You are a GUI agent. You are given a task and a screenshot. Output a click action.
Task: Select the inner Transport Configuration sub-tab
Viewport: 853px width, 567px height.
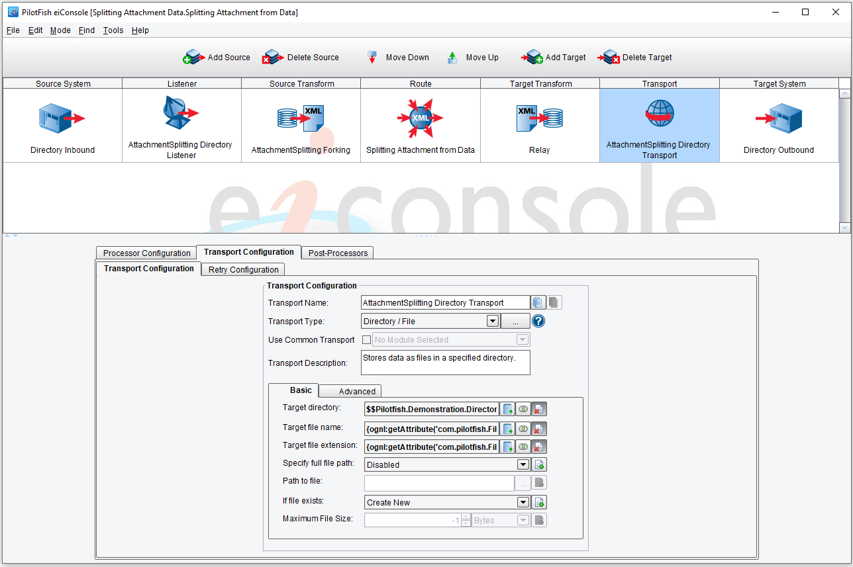pos(148,269)
